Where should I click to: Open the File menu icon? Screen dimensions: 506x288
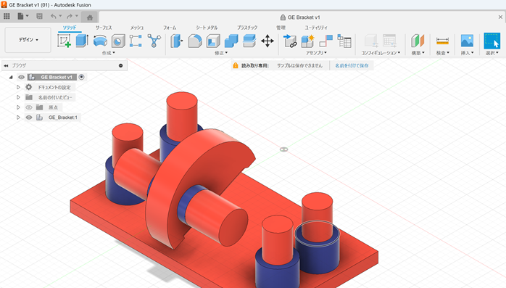[22, 16]
